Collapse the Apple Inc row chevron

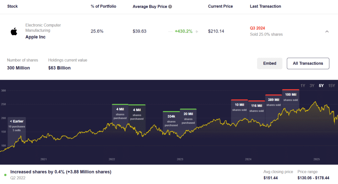(327, 31)
